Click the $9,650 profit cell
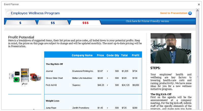203x111 pixels. click(x=136, y=85)
